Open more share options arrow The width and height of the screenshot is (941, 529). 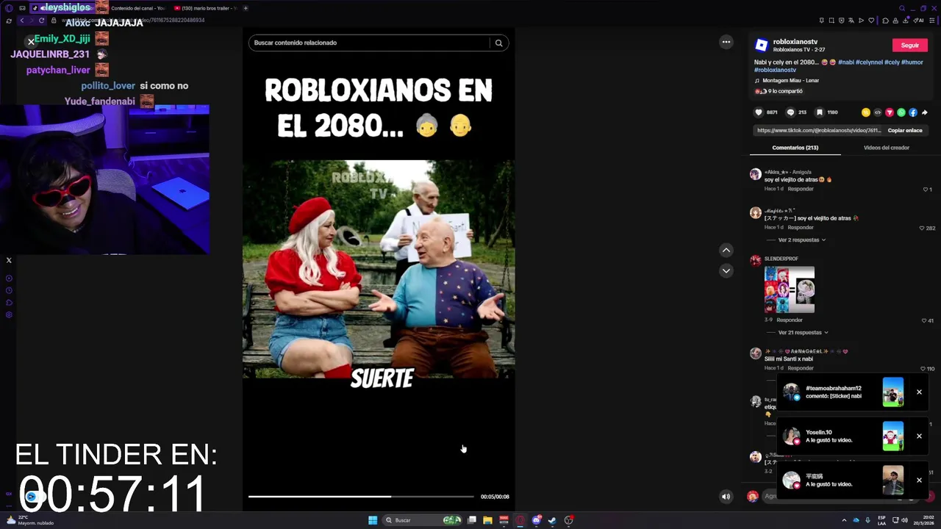[x=924, y=112]
